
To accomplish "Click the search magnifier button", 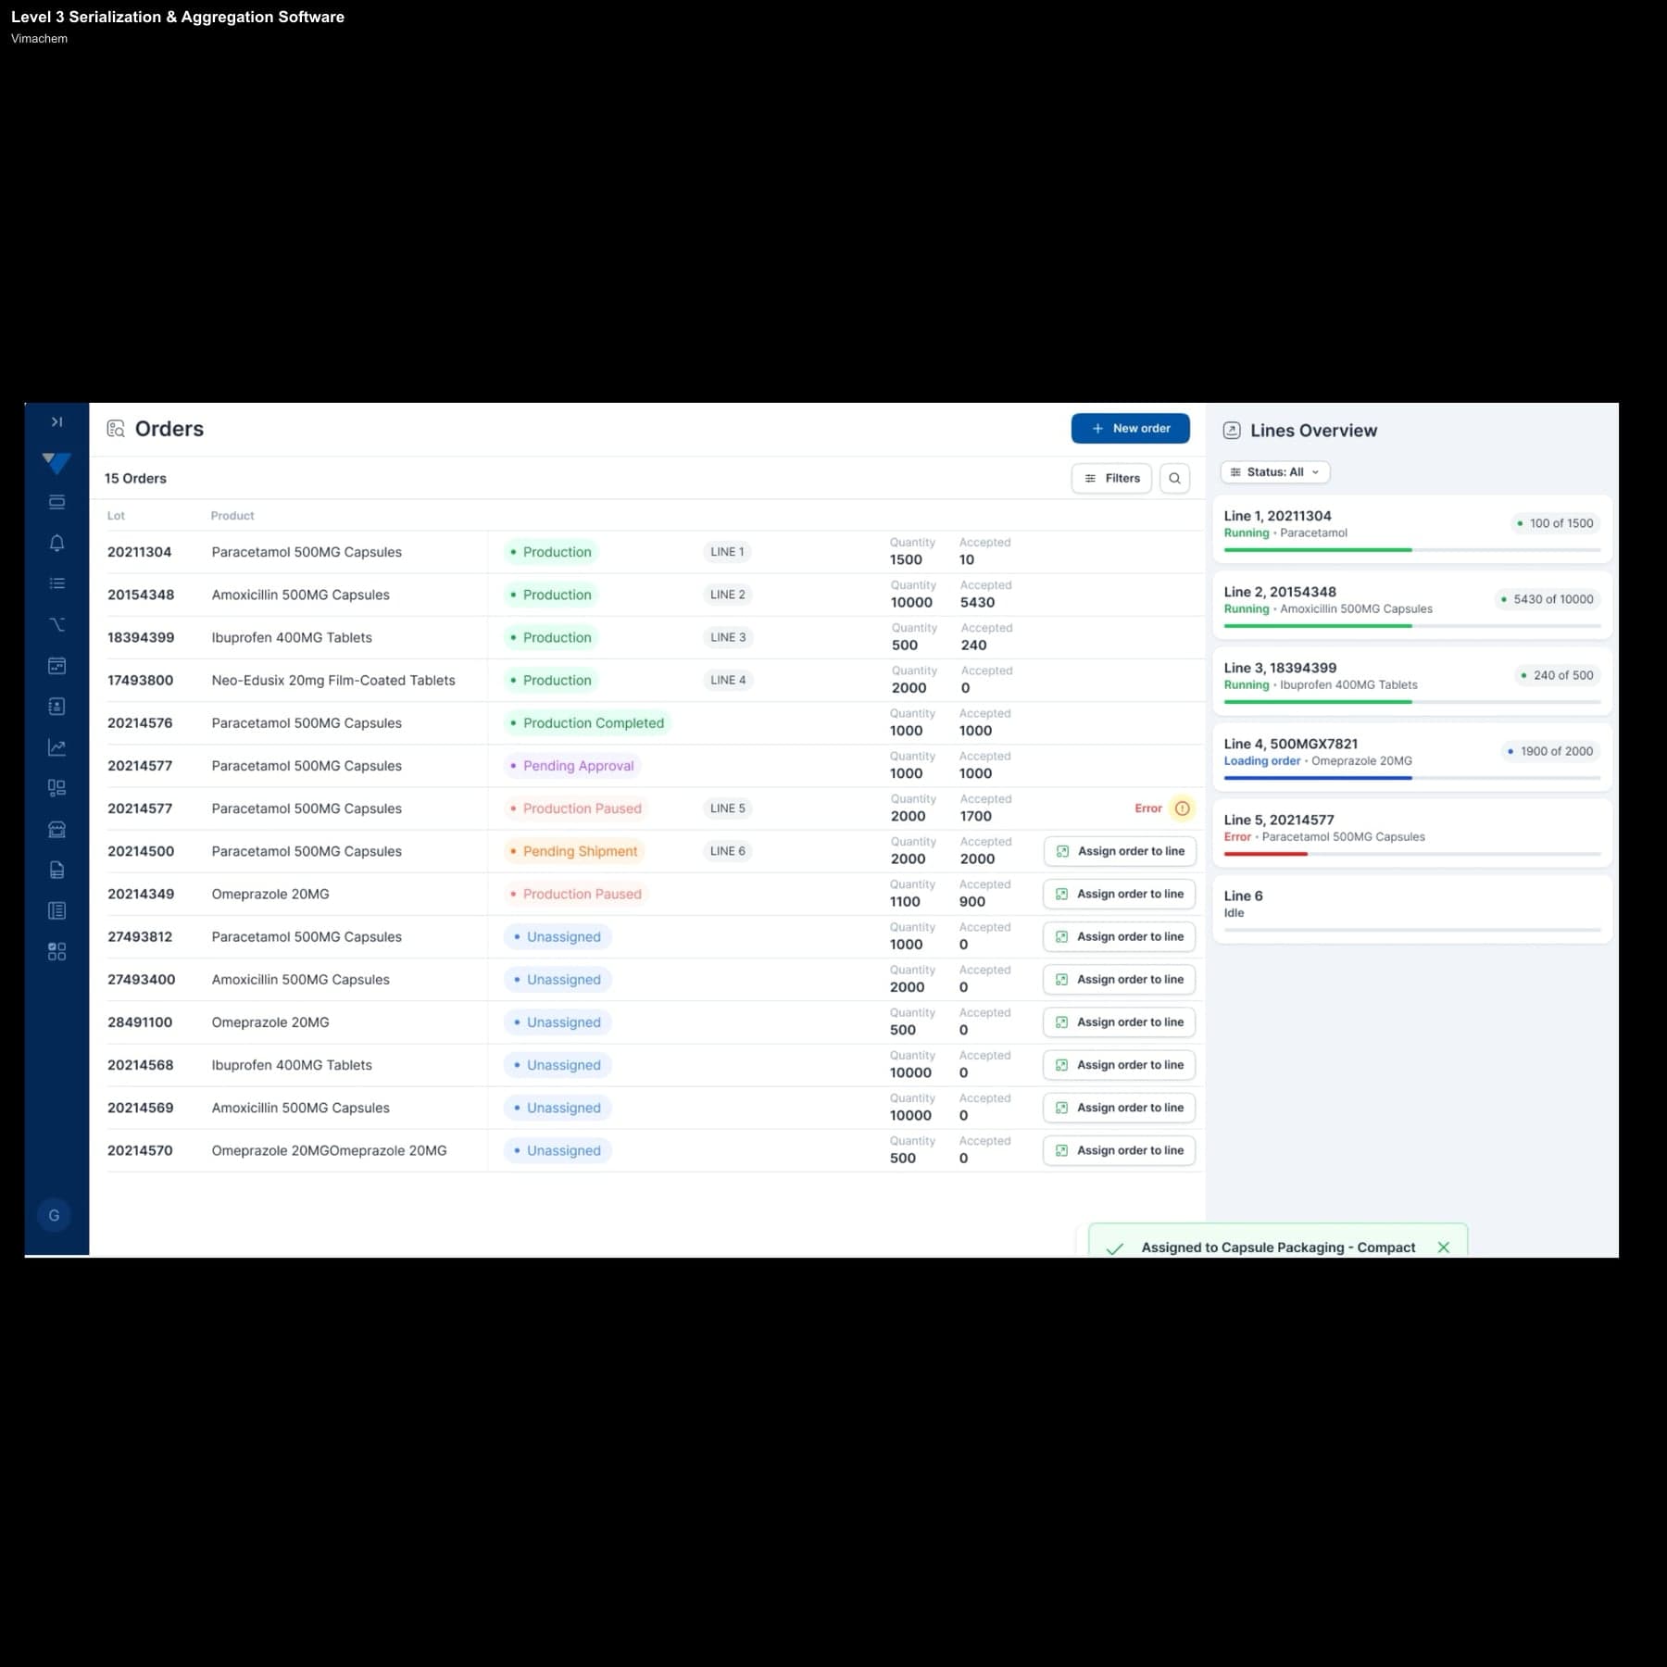I will (x=1174, y=479).
